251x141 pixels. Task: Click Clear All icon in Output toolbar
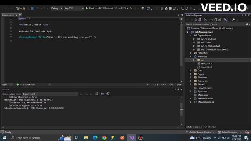(x=96, y=94)
